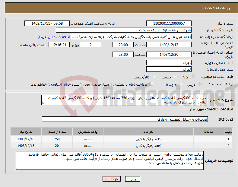Click the request creator field احمد عین علی
238x187 pixels.
click(131, 37)
